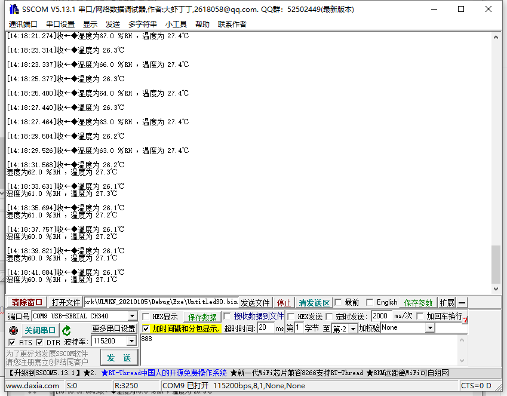The width and height of the screenshot is (507, 396).
Task: Minimize the SSCOM window
Action: point(434,9)
